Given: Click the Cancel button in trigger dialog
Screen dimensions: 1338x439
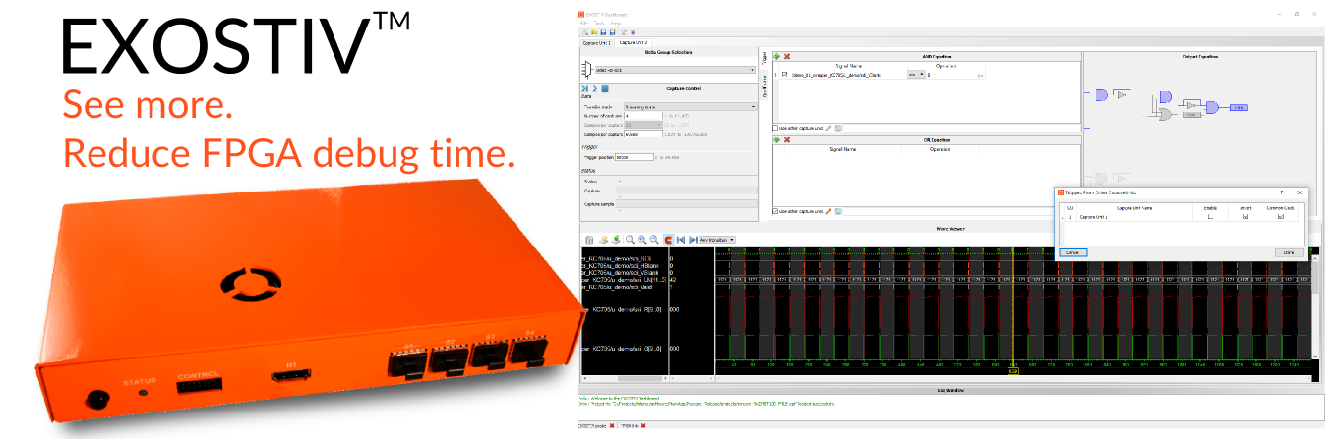Looking at the screenshot, I should coord(1072,252).
